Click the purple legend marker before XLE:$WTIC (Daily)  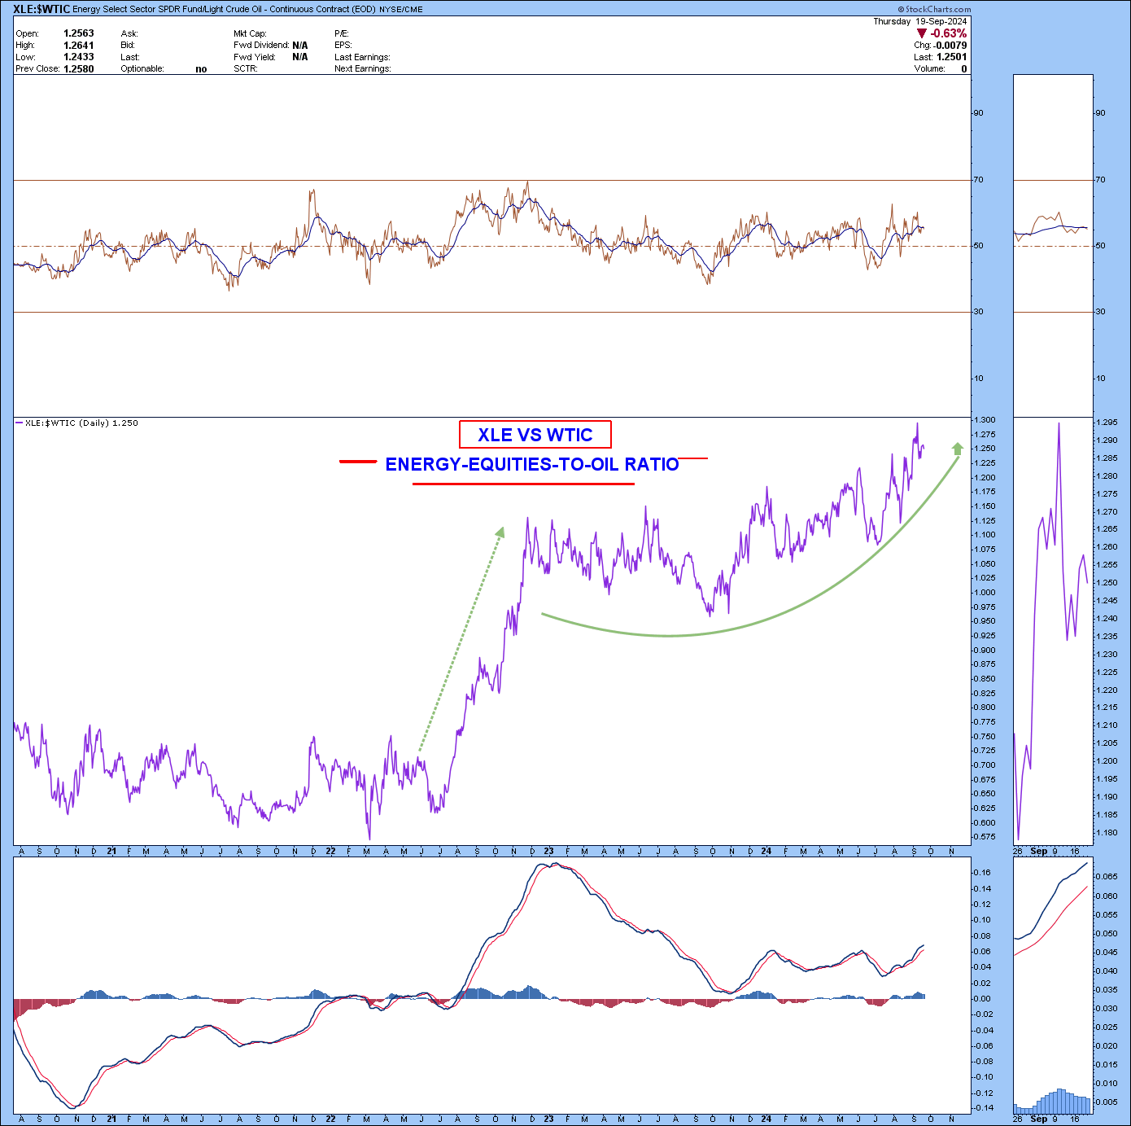[x=19, y=423]
